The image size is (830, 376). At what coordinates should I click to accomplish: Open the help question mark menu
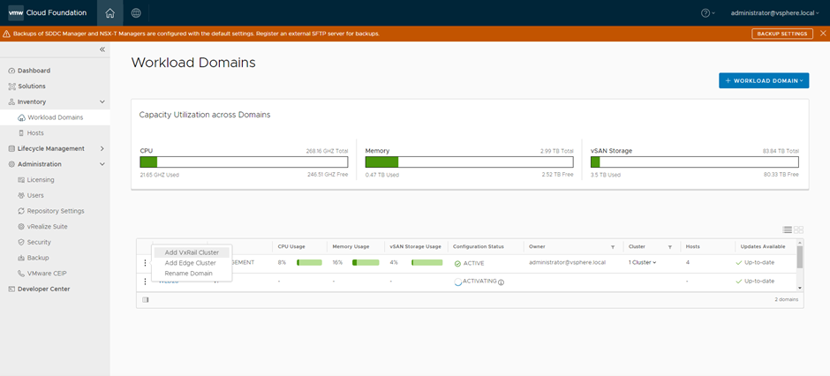click(707, 13)
